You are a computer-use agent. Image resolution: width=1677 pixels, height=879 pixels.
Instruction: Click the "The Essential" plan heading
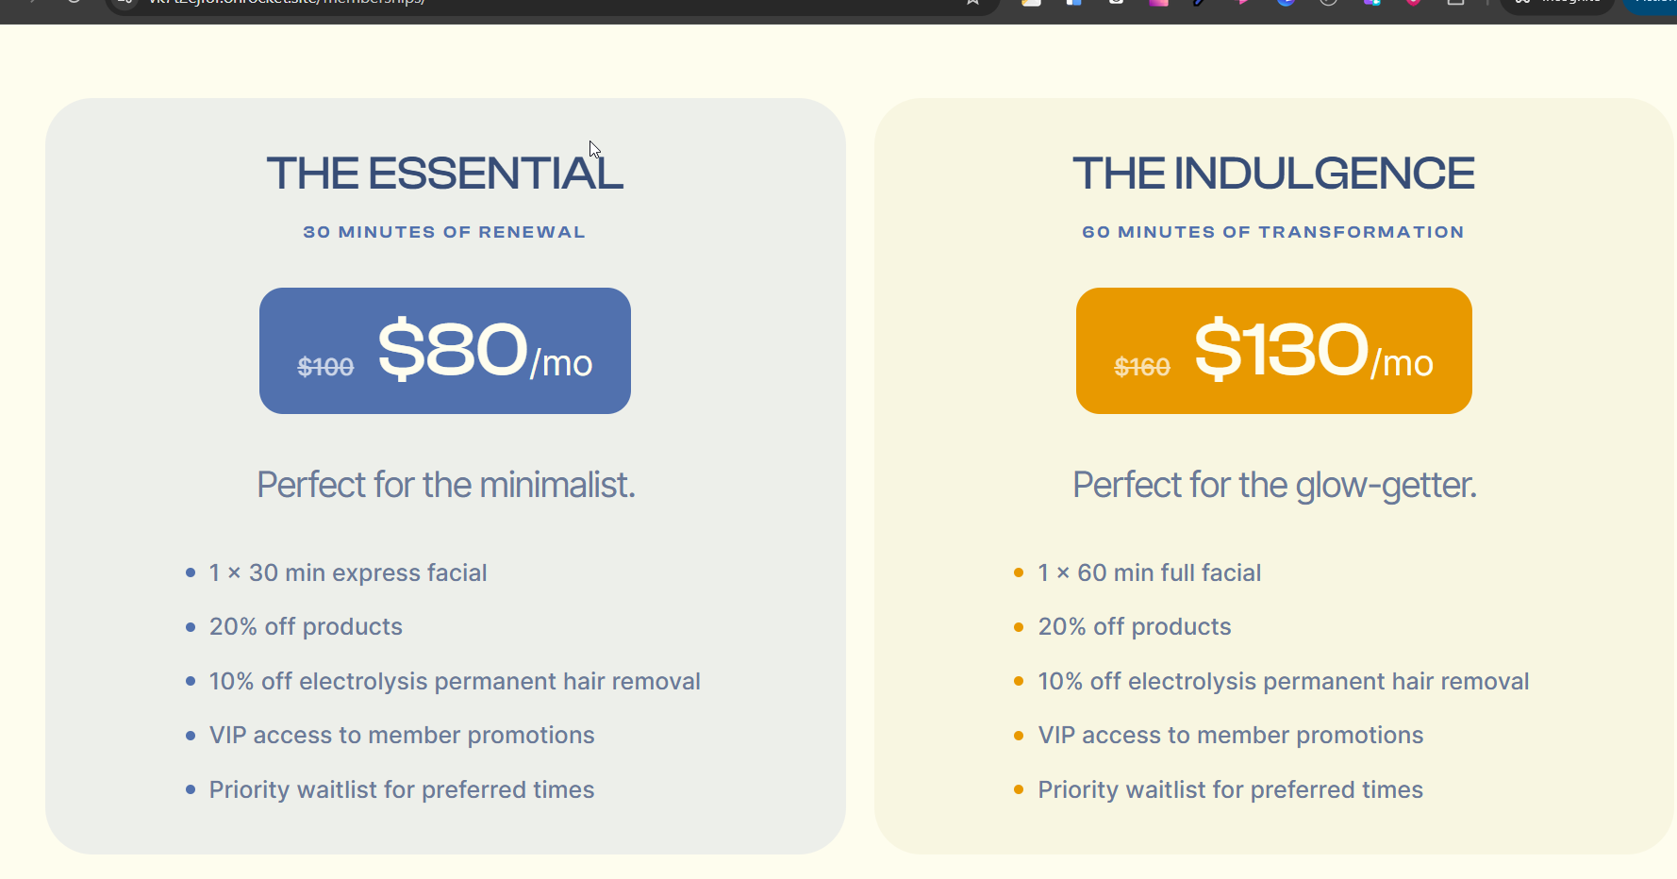[444, 174]
